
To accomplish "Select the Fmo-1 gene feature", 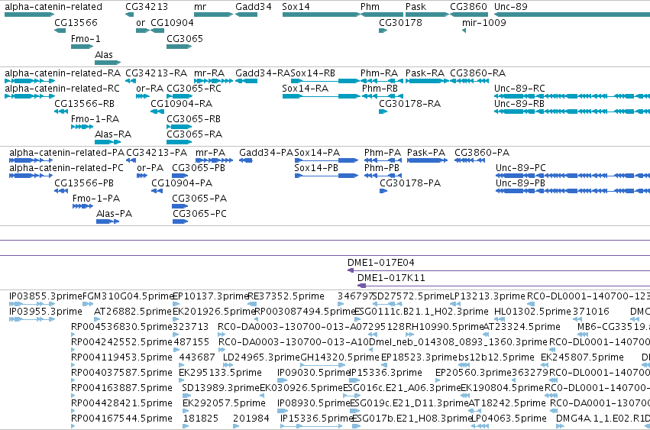I will pyautogui.click(x=82, y=47).
